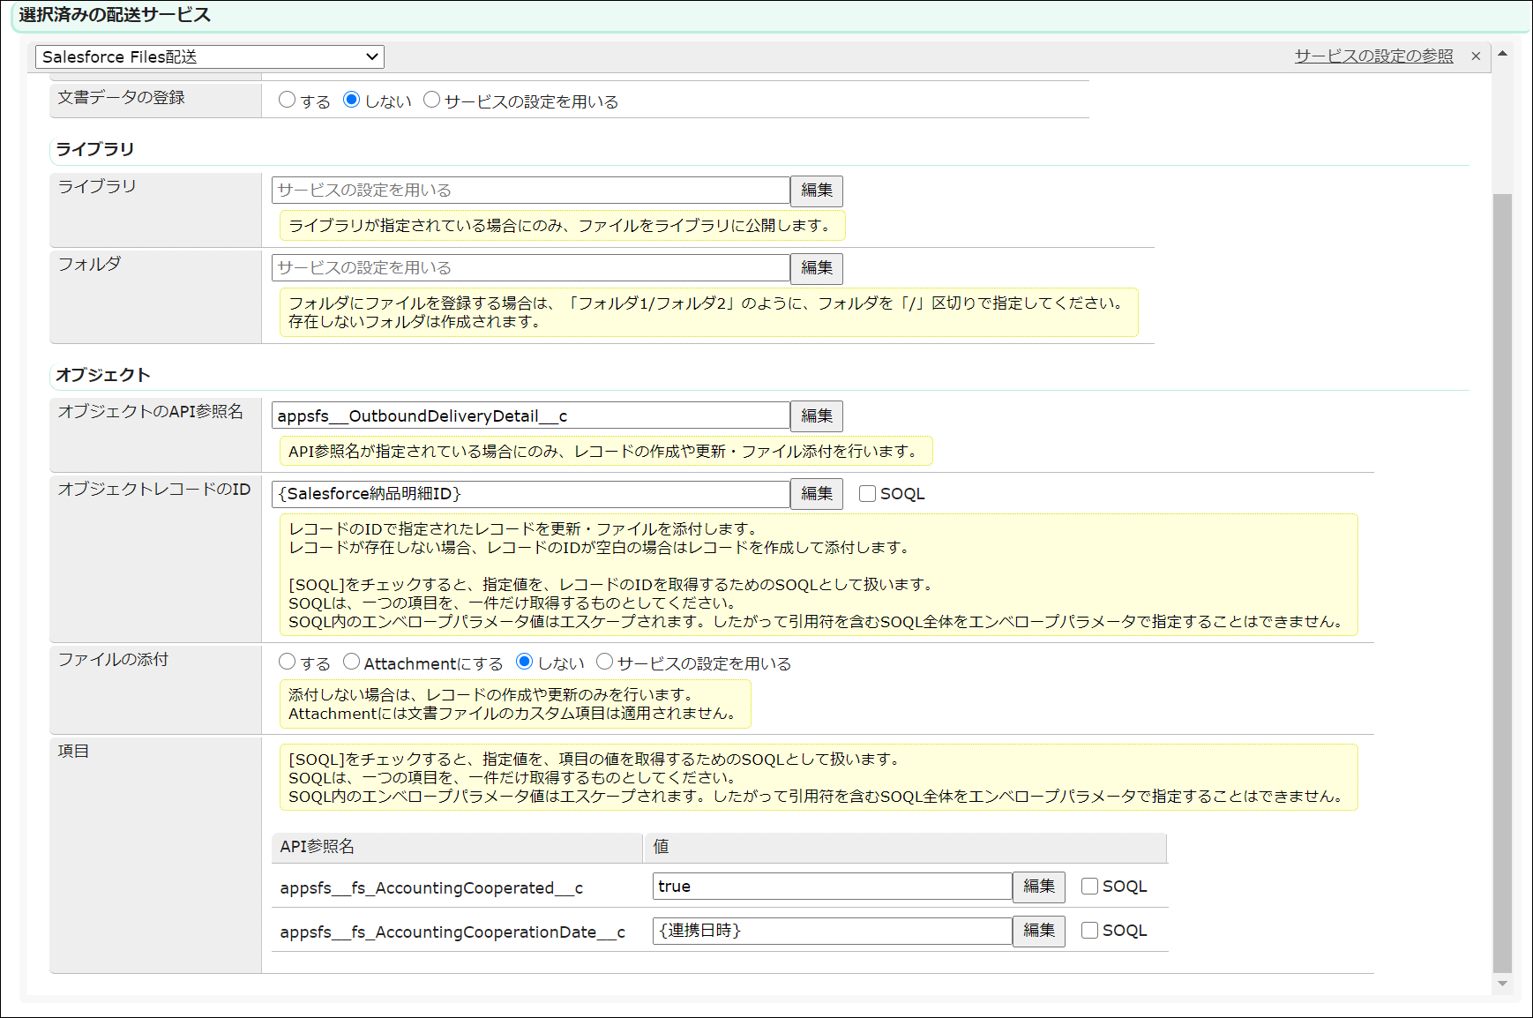Click 編集 button next to フォルダ field
This screenshot has width=1533, height=1018.
816,268
